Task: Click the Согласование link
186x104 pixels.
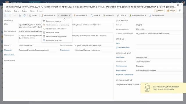Action: (x=121, y=66)
